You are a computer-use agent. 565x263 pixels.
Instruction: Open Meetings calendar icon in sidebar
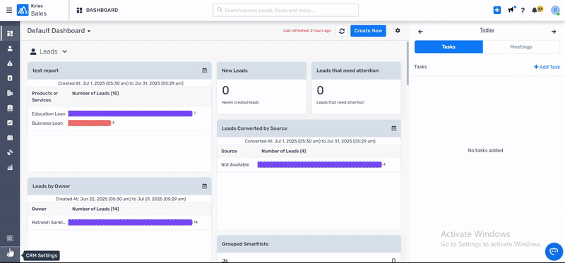point(10,137)
